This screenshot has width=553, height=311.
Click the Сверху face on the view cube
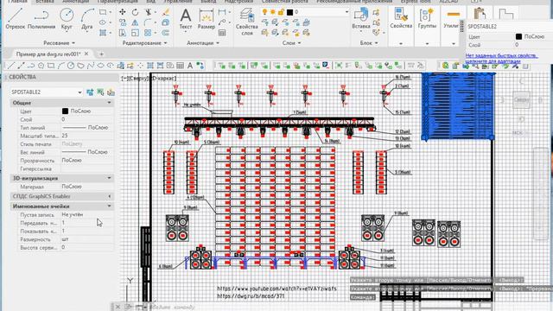[x=521, y=100]
